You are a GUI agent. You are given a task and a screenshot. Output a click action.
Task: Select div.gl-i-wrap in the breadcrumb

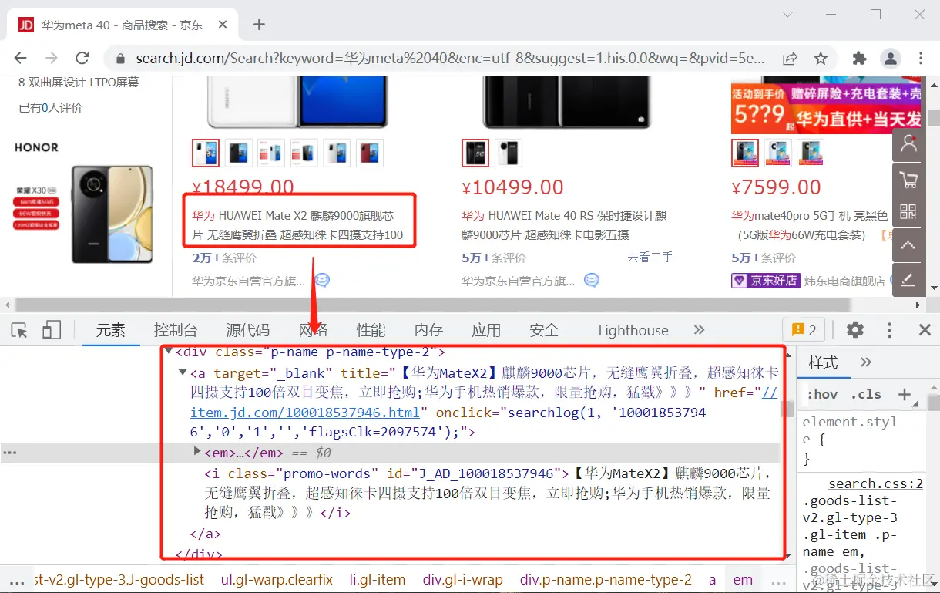(x=462, y=580)
